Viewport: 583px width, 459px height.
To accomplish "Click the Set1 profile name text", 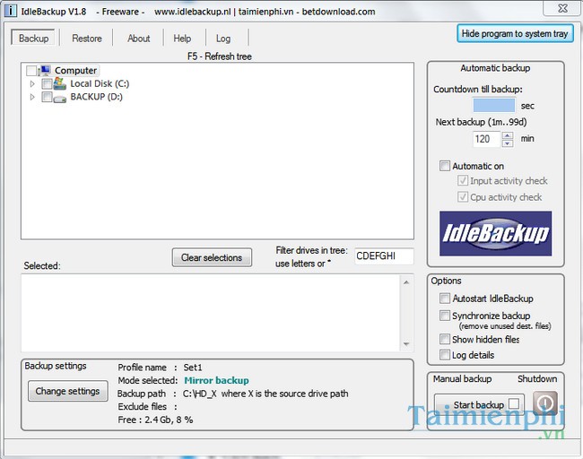I will (193, 368).
